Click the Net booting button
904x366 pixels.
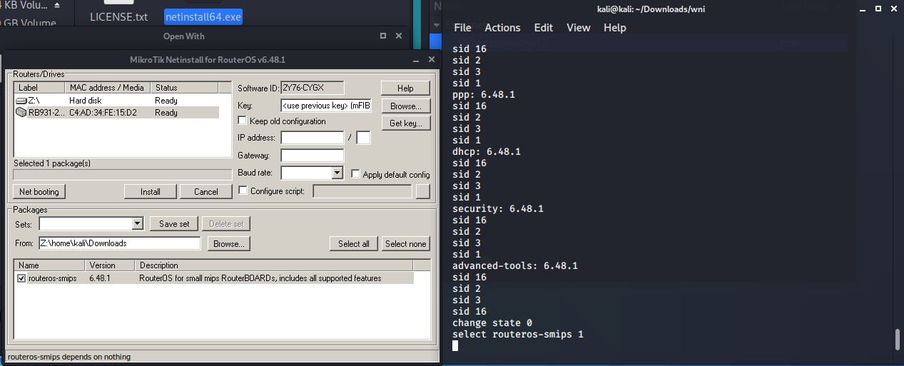pyautogui.click(x=39, y=191)
